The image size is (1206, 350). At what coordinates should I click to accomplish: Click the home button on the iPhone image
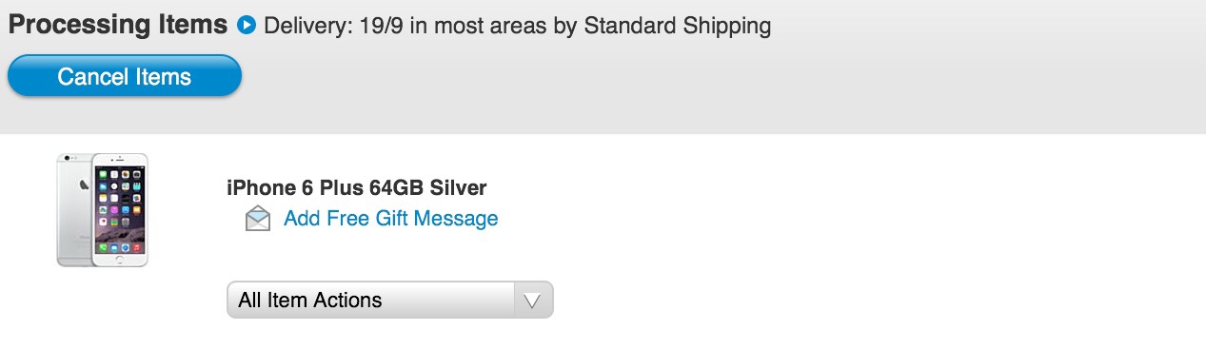point(120,259)
